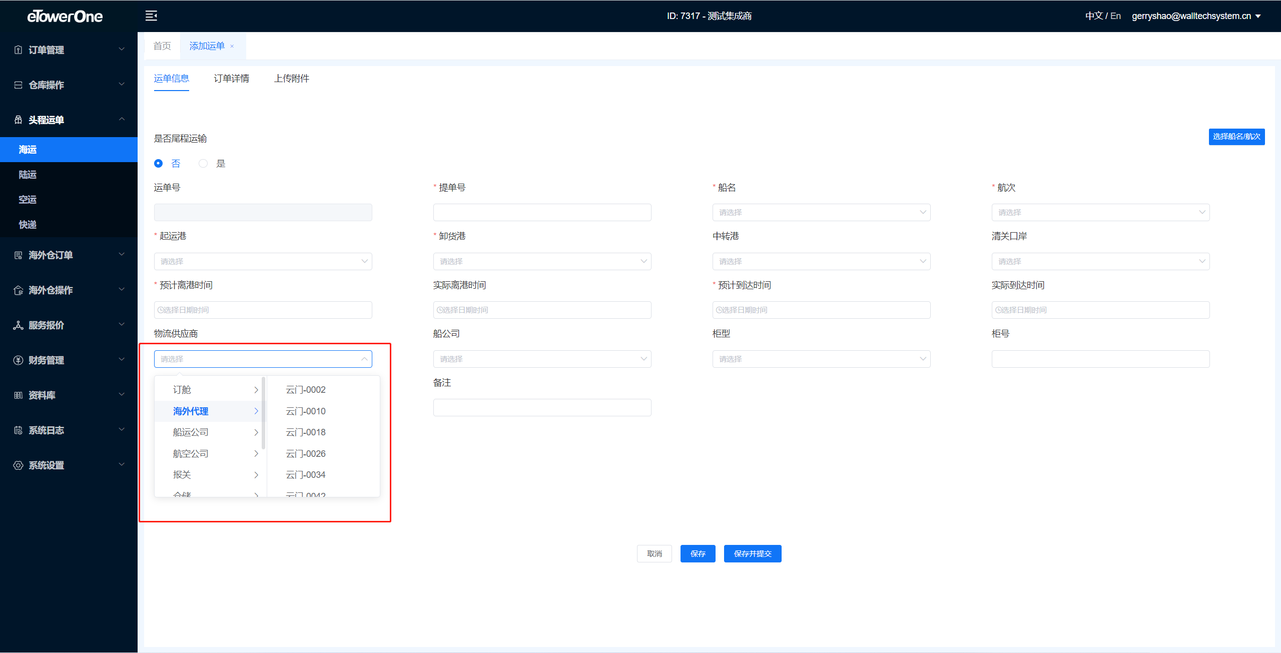Close the 添加运单 tab with x
Image resolution: width=1281 pixels, height=653 pixels.
(232, 47)
